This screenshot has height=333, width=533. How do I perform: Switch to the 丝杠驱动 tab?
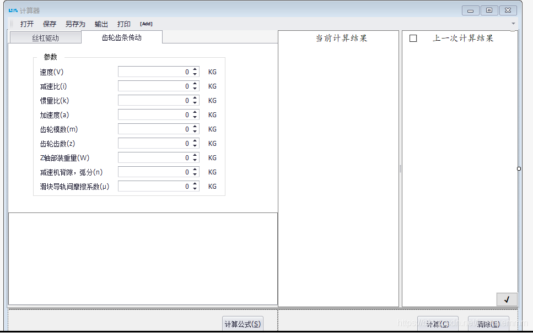tap(46, 37)
